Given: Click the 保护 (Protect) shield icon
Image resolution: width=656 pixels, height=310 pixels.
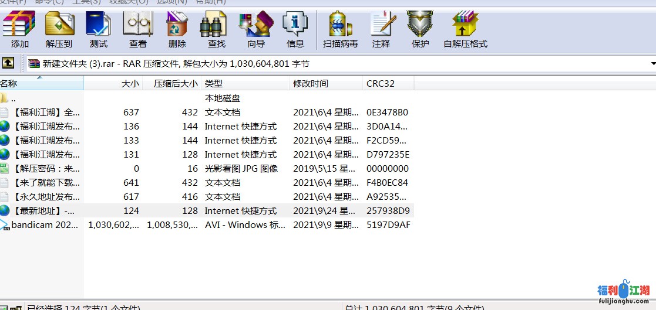Looking at the screenshot, I should (420, 29).
